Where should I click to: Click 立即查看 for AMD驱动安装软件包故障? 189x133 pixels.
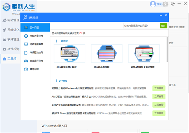[x=159, y=97]
